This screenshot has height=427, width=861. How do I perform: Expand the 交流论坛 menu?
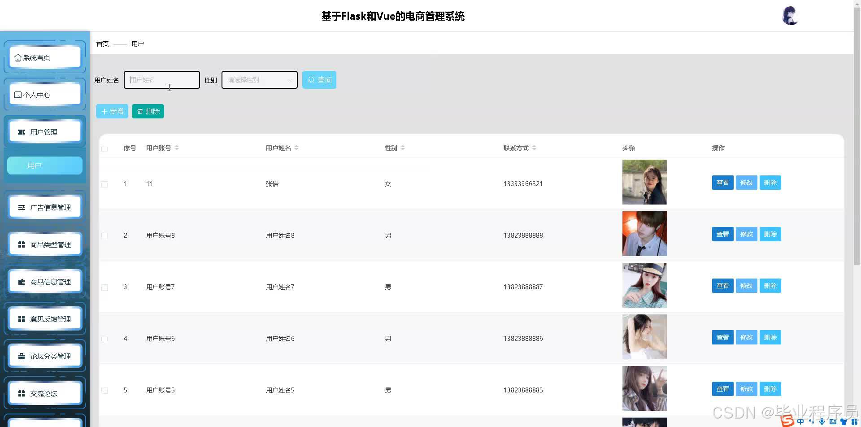click(x=45, y=393)
